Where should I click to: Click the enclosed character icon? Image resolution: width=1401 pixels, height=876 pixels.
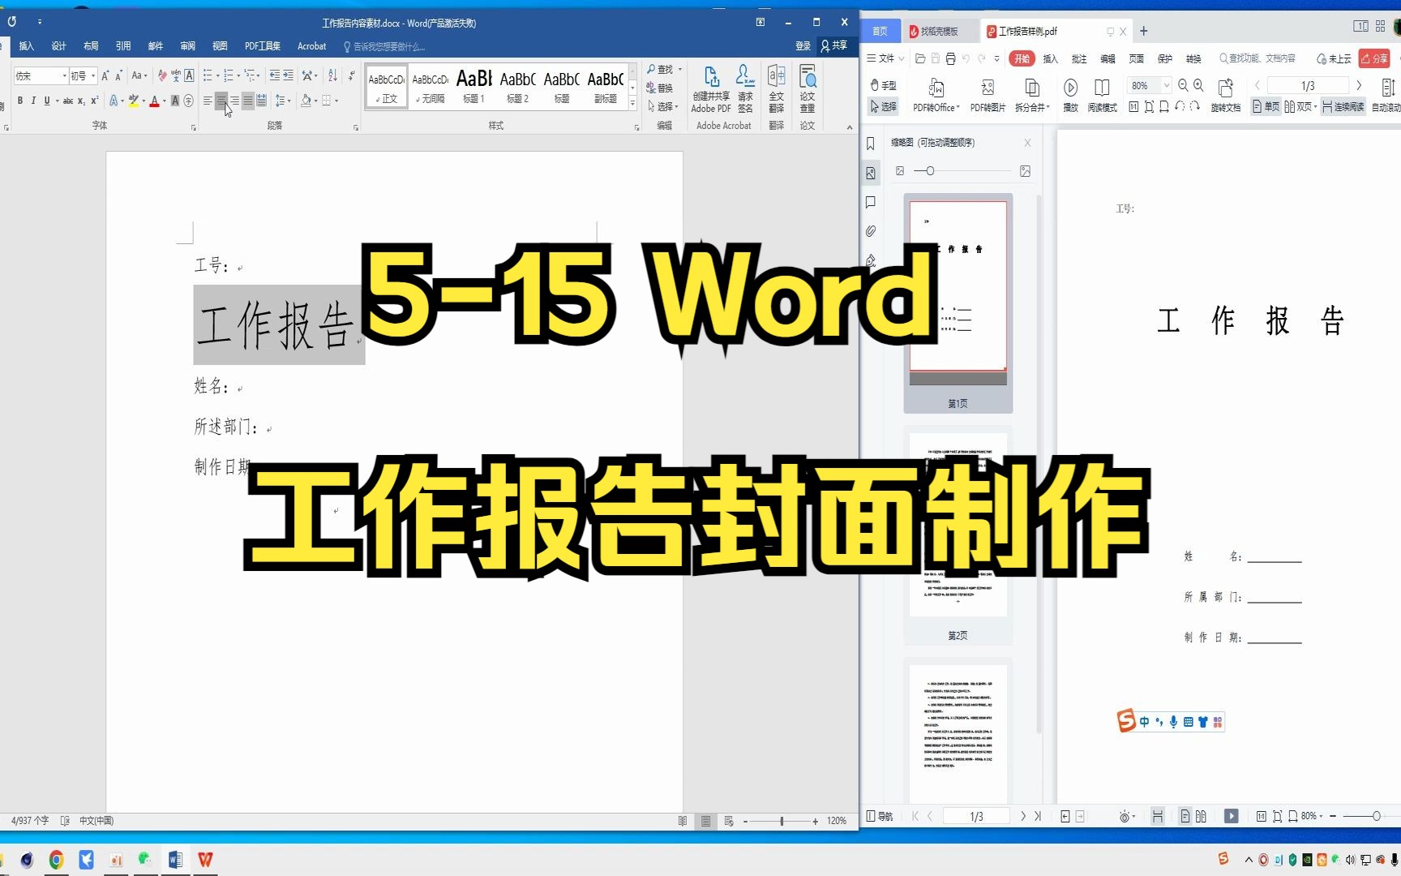click(x=189, y=101)
